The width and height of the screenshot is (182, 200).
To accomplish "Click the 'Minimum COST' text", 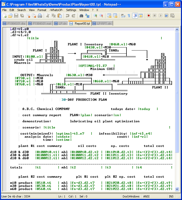I will coord(103,69).
